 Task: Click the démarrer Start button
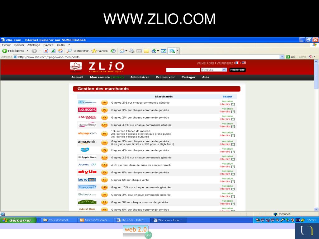pyautogui.click(x=18, y=220)
